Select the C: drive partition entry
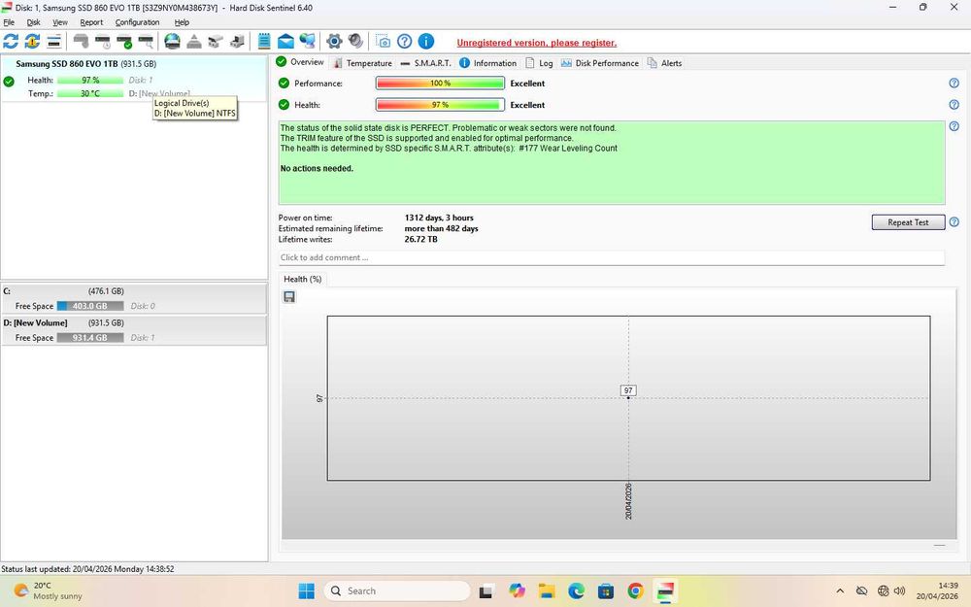Screen dimensions: 971x607 tap(134, 298)
